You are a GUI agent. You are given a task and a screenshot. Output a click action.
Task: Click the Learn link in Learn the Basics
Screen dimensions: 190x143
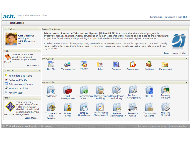click(175, 53)
